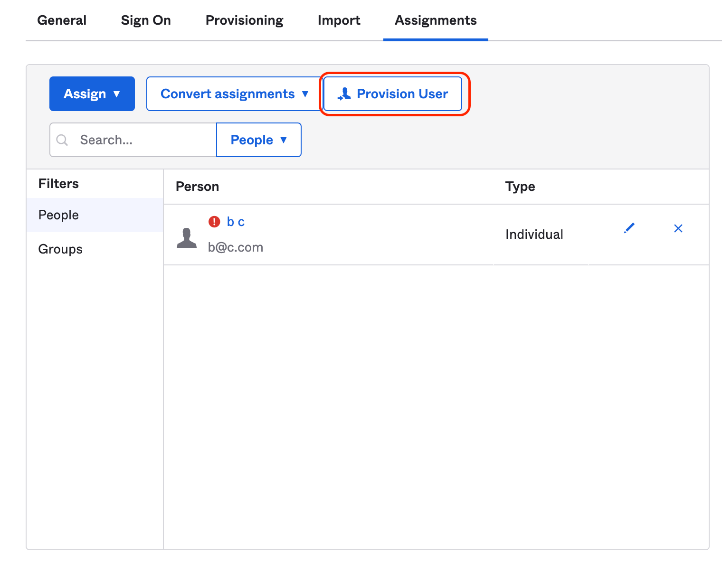Go to the Import tab
The height and width of the screenshot is (564, 722).
tap(339, 20)
